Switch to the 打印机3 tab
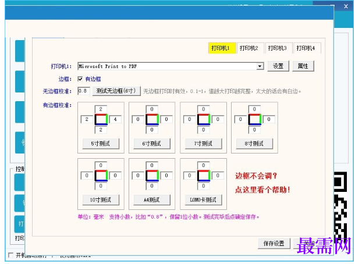Image resolution: width=362 pixels, height=264 pixels. (x=277, y=48)
